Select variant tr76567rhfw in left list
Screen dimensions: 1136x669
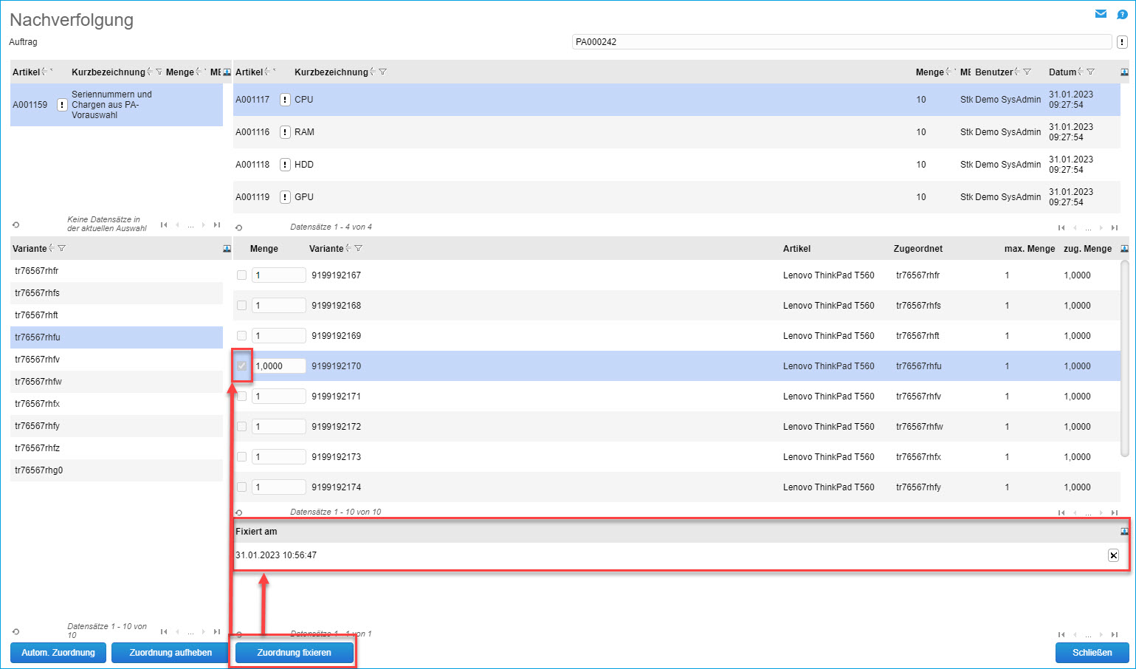tap(38, 382)
